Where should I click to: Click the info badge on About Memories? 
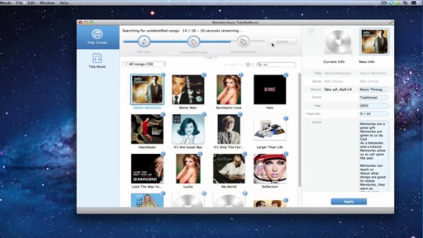pos(163,75)
